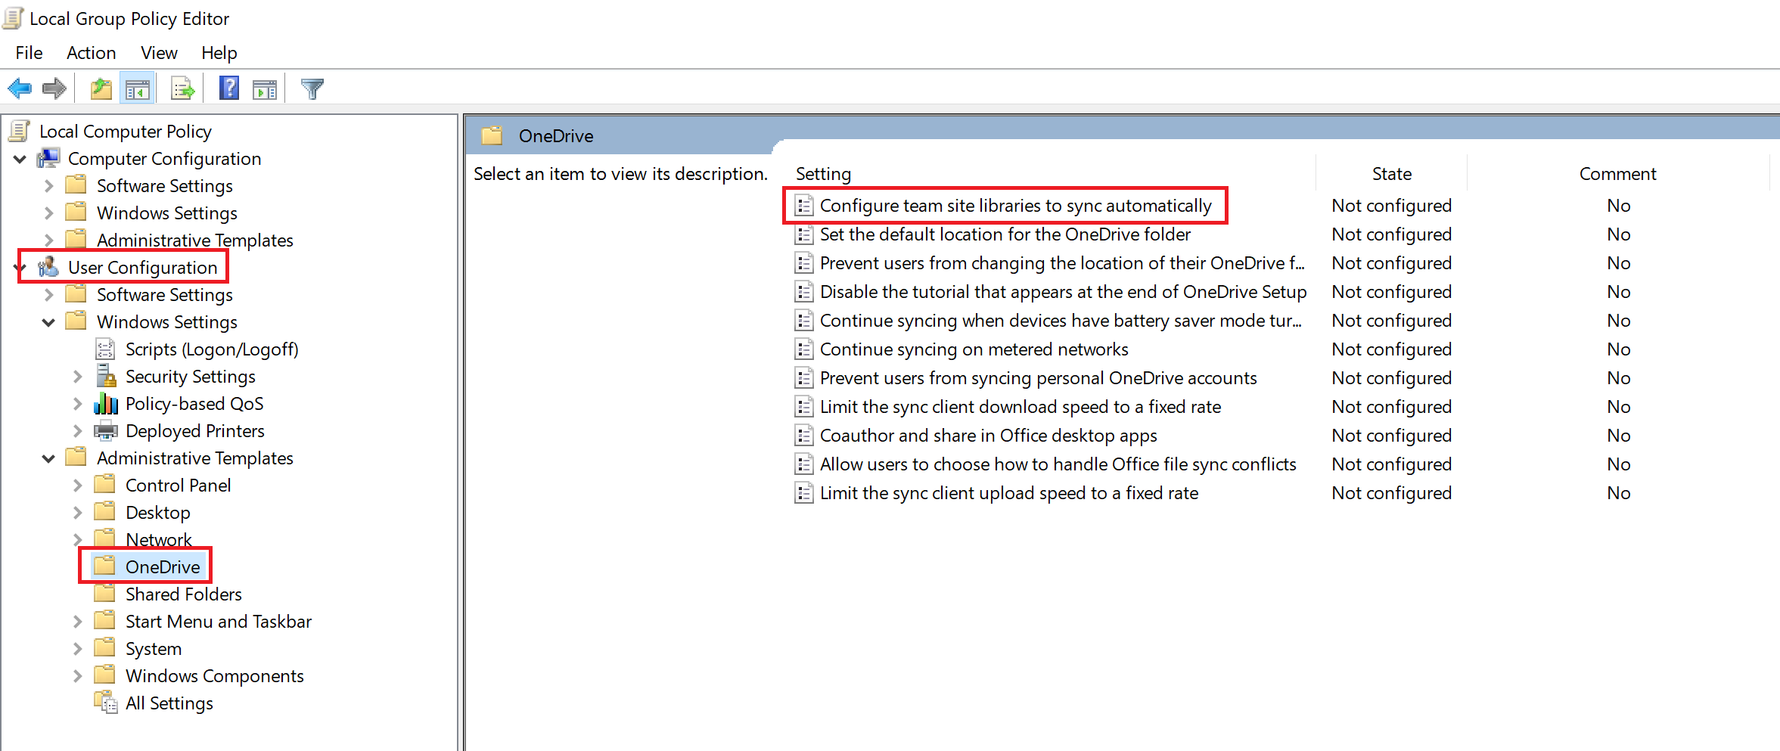Image resolution: width=1780 pixels, height=751 pixels.
Task: Click the policy icon beside Coauthor and share
Action: pos(803,436)
